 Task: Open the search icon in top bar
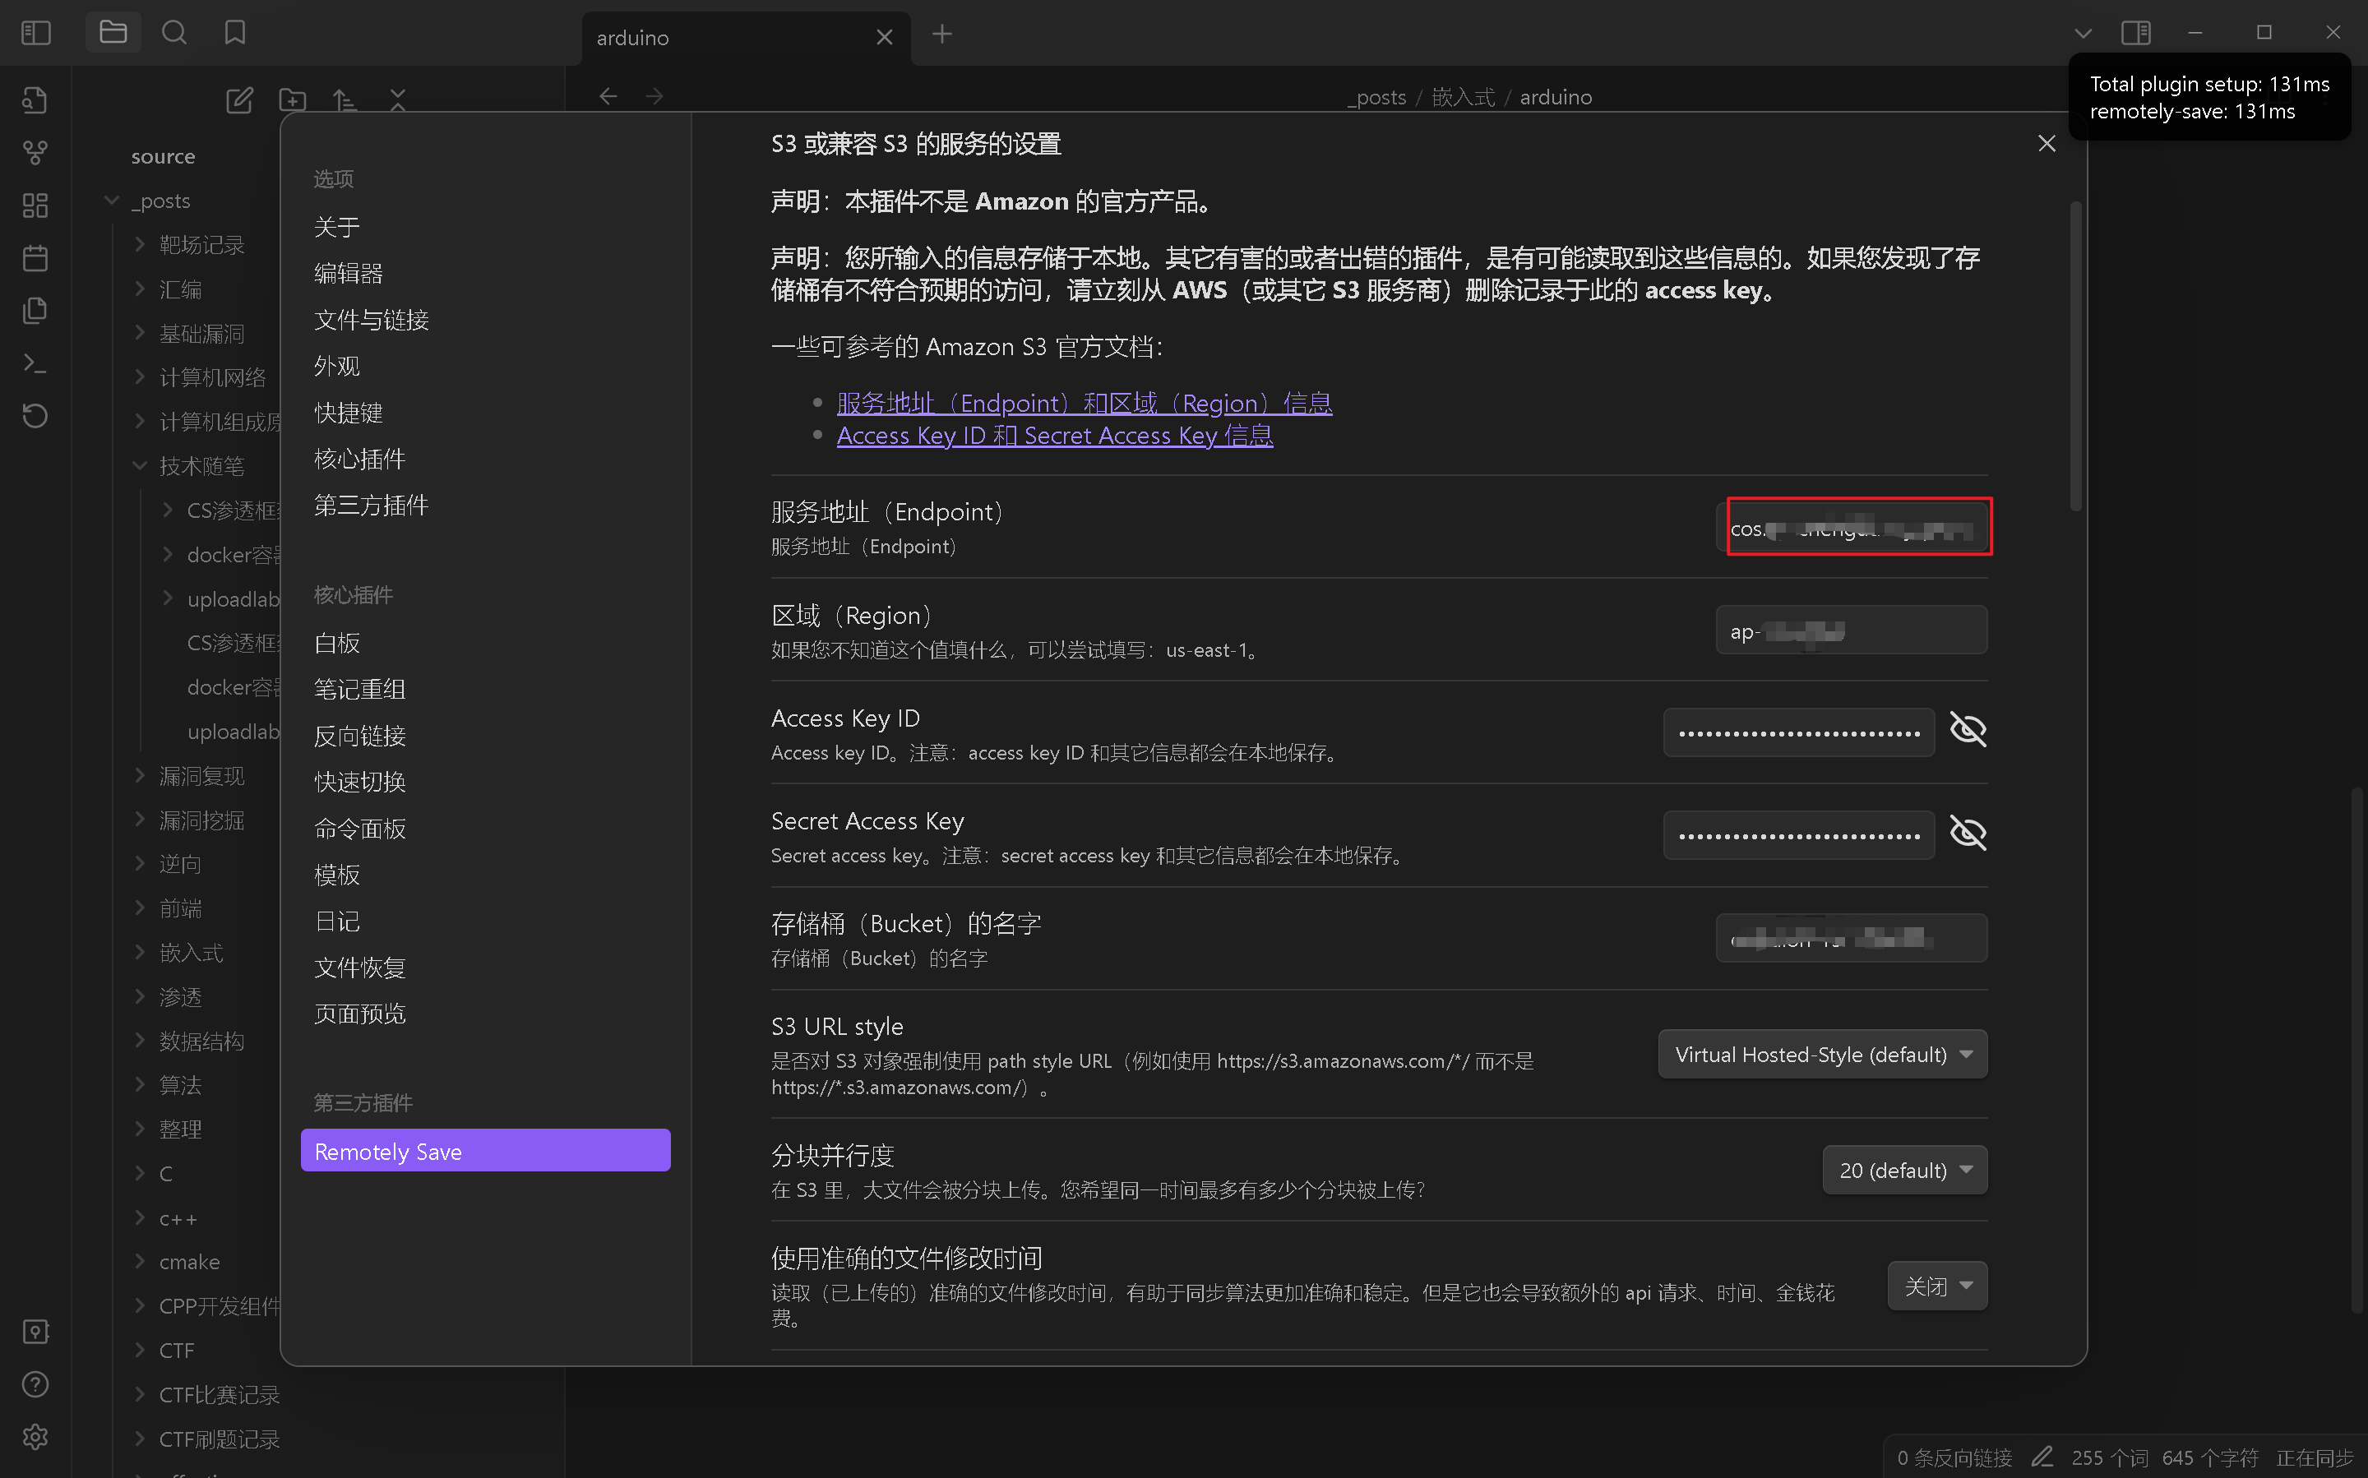174,33
